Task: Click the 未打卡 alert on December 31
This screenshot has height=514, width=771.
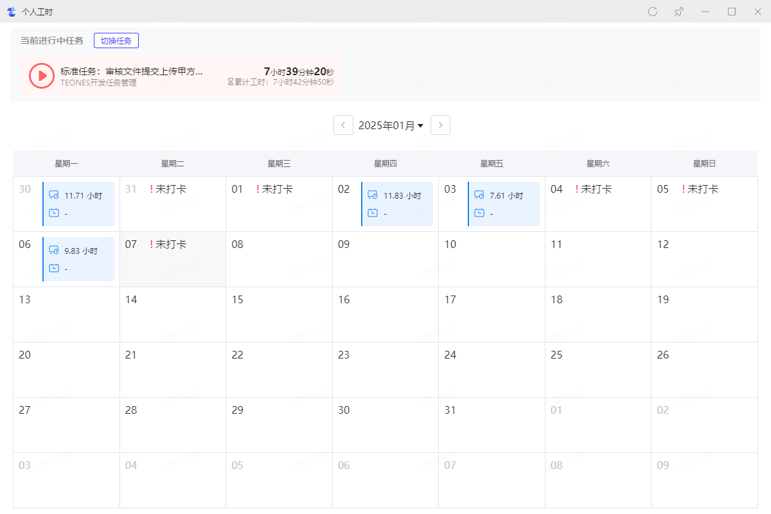Action: click(x=168, y=189)
